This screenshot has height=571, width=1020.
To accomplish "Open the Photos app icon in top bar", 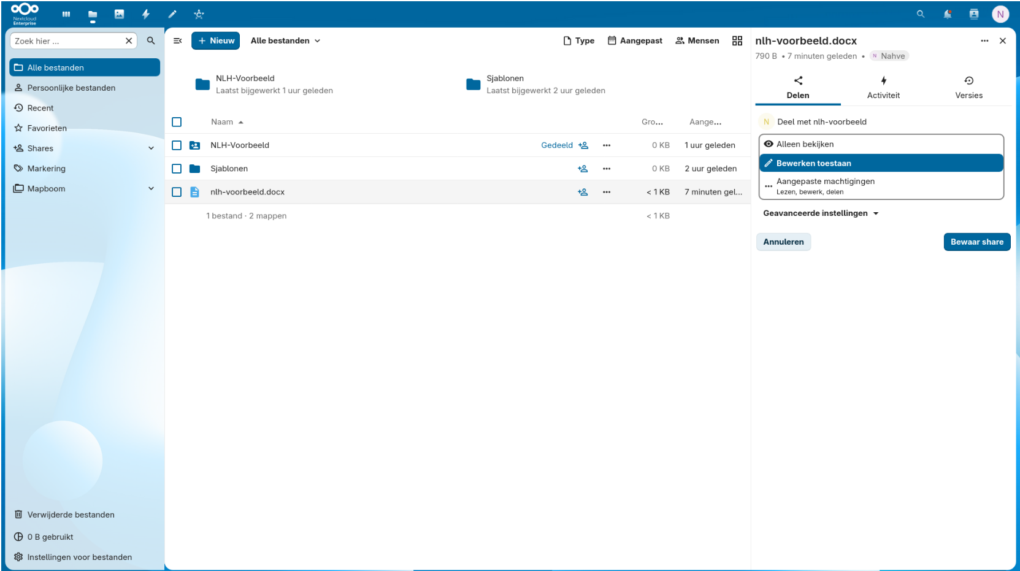I will [119, 14].
